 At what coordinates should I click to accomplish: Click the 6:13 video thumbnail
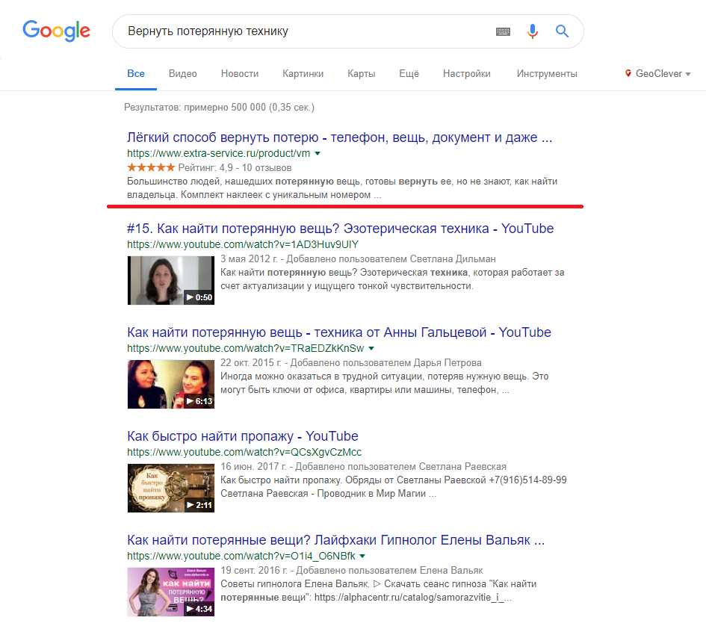coord(171,384)
